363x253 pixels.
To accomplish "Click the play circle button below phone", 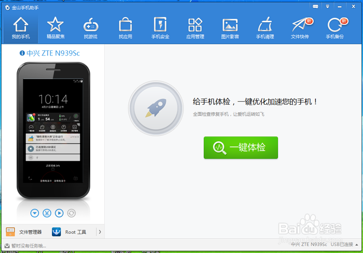I will (x=59, y=213).
